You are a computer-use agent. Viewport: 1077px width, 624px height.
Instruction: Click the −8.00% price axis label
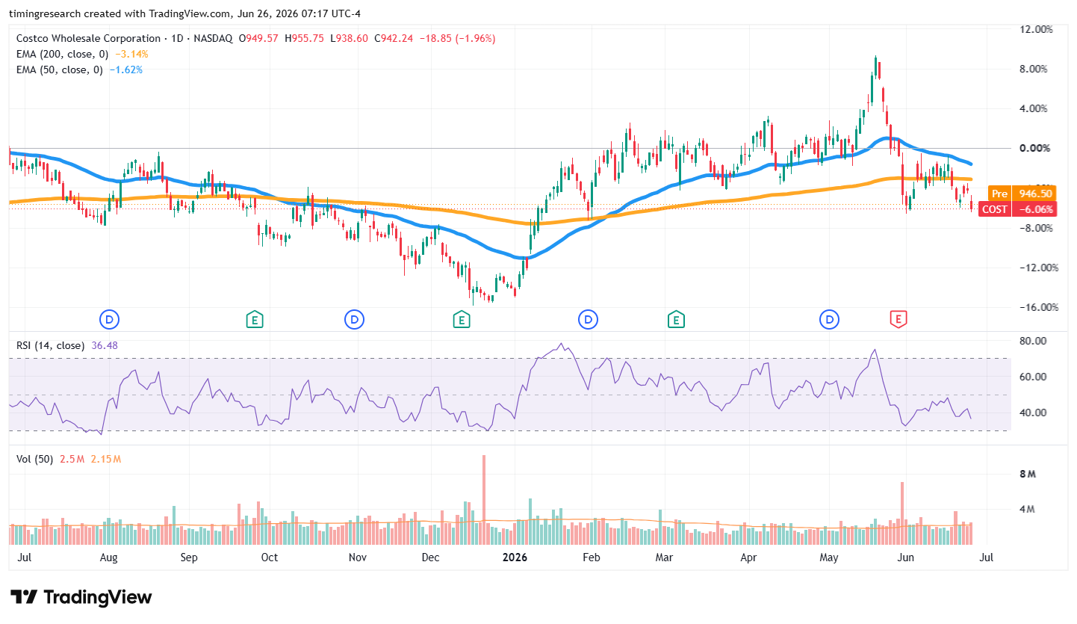click(1035, 228)
